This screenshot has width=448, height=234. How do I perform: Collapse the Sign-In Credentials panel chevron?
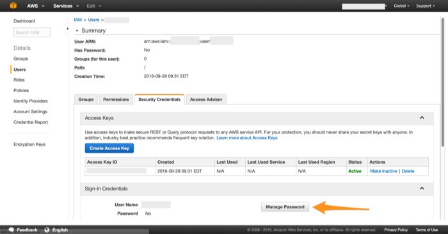click(422, 189)
